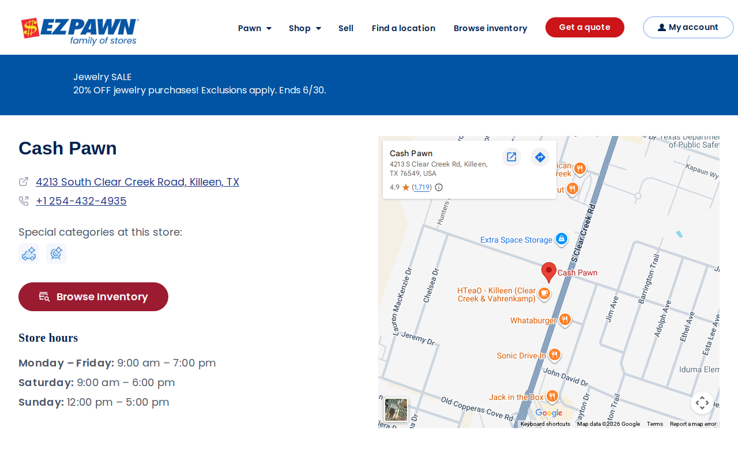738x461 pixels.
Task: Select the second special category icon
Action: pyautogui.click(x=57, y=254)
